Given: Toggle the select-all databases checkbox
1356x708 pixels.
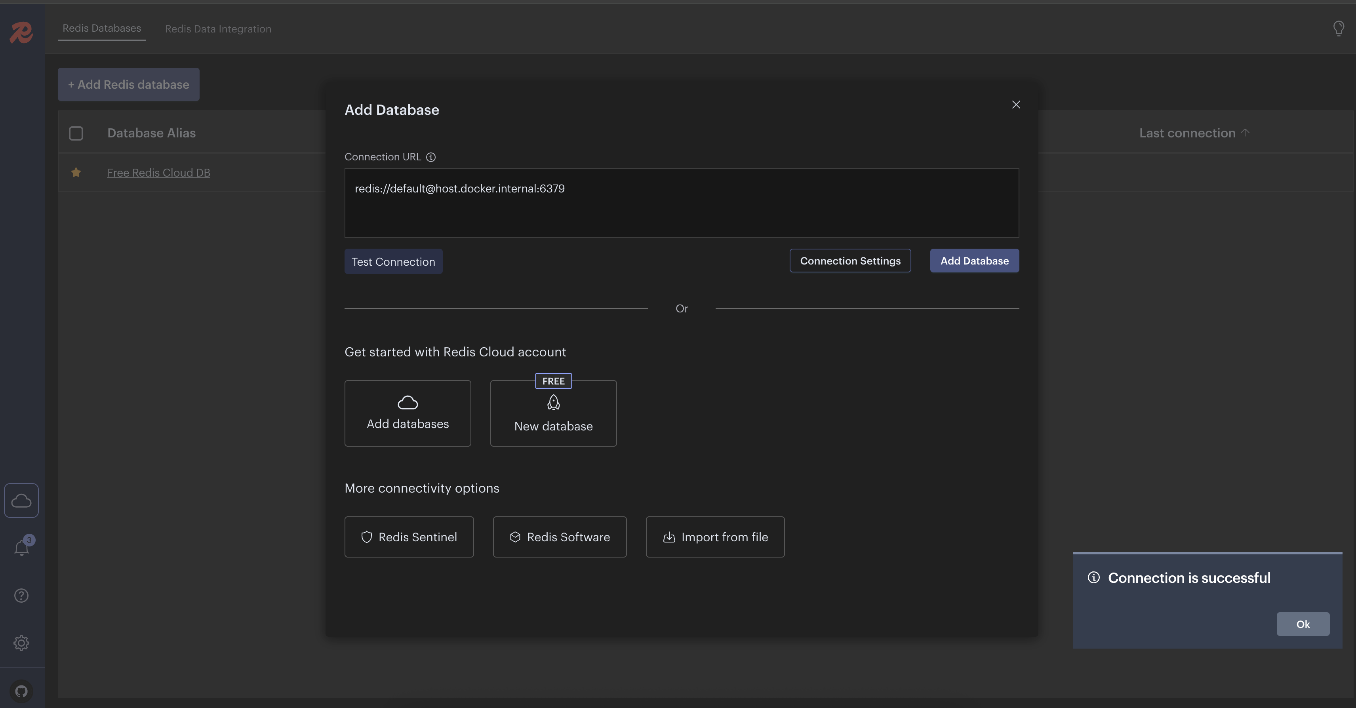Looking at the screenshot, I should click(76, 133).
